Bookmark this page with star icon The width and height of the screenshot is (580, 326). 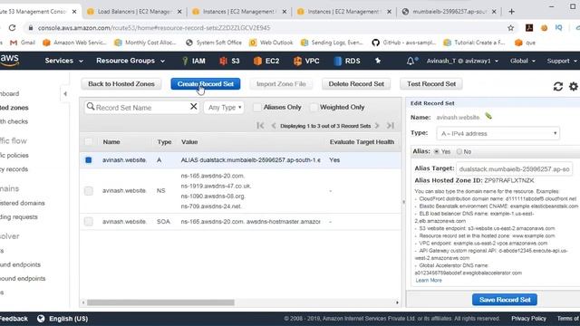pyautogui.click(x=511, y=28)
